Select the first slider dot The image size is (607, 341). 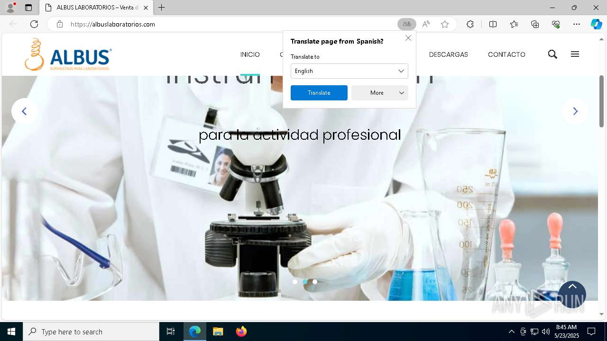[295, 281]
